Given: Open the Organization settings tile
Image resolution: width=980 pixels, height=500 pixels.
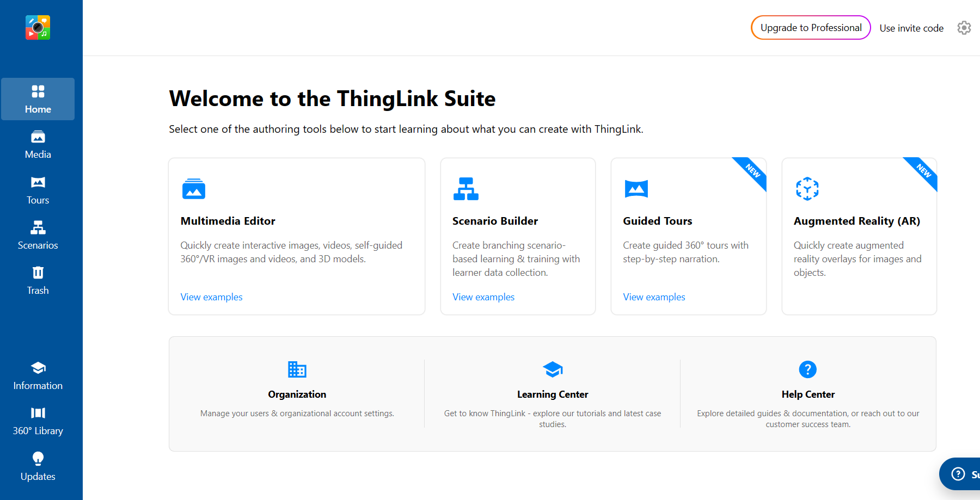Looking at the screenshot, I should coord(297,393).
